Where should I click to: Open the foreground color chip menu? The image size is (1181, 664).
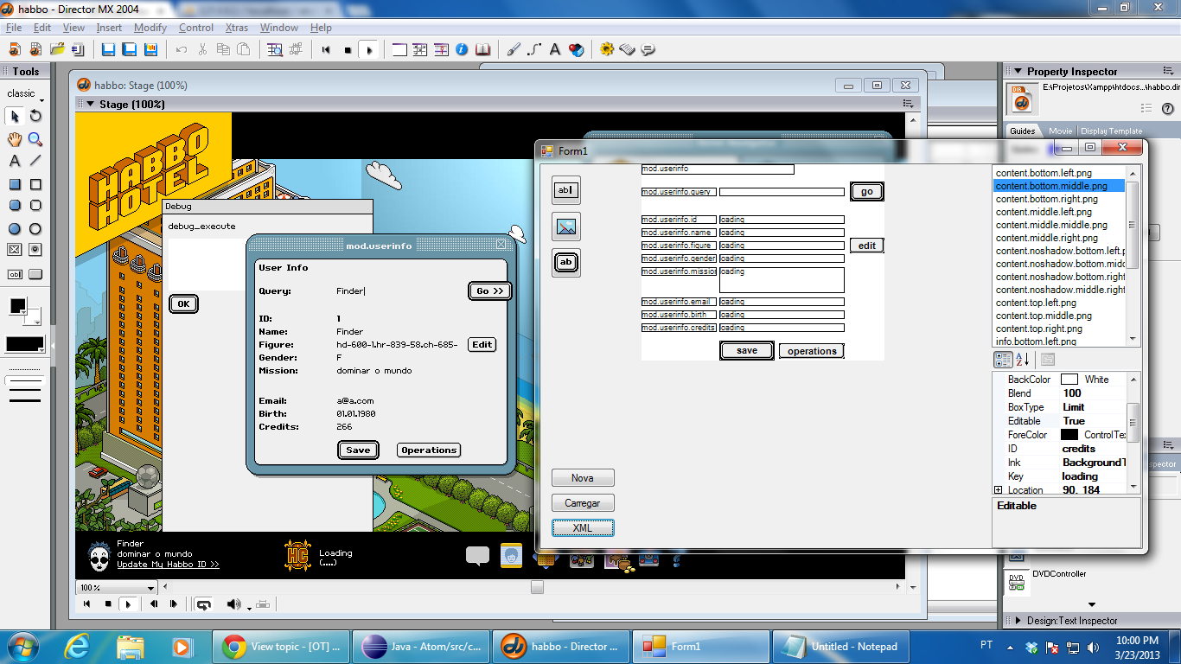[17, 305]
